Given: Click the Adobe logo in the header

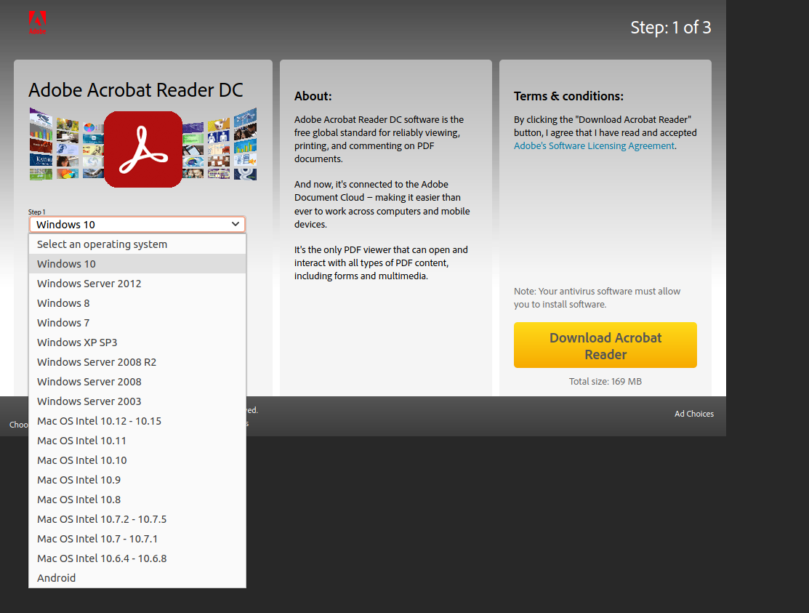Looking at the screenshot, I should (37, 23).
